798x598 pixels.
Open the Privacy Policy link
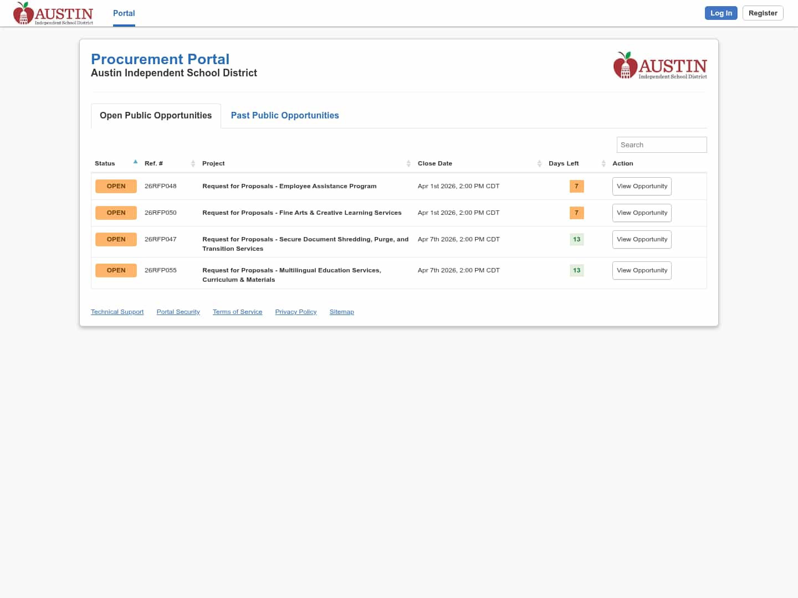click(x=295, y=312)
